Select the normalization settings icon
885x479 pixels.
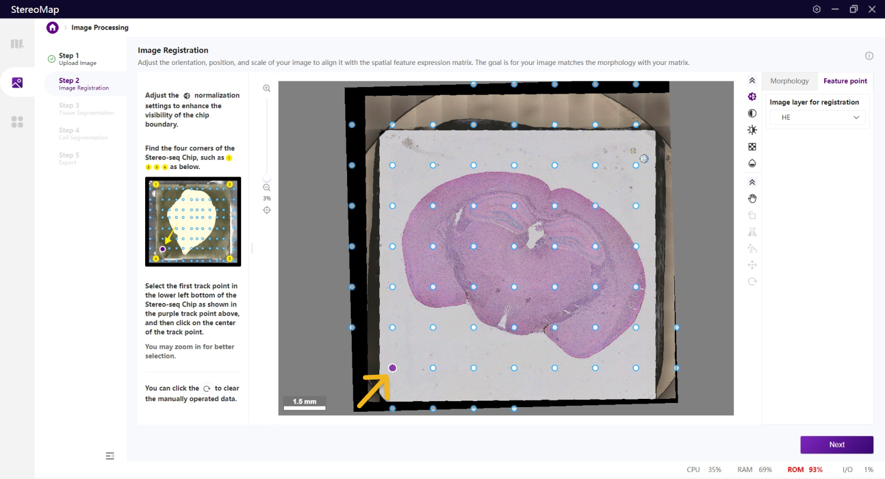752,97
